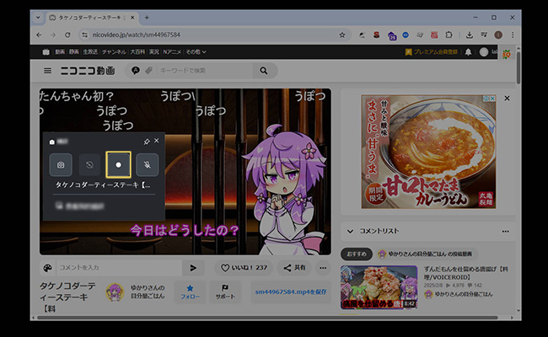Image resolution: width=548 pixels, height=337 pixels.
Task: Open the hamburger menu beside ニコニコ動画 logo
Action: pyautogui.click(x=47, y=71)
